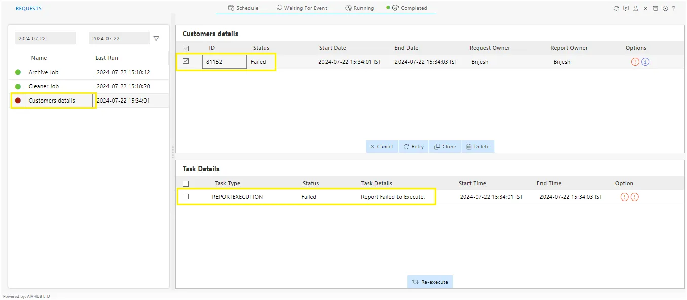Click the End Date column header

pyautogui.click(x=407, y=48)
